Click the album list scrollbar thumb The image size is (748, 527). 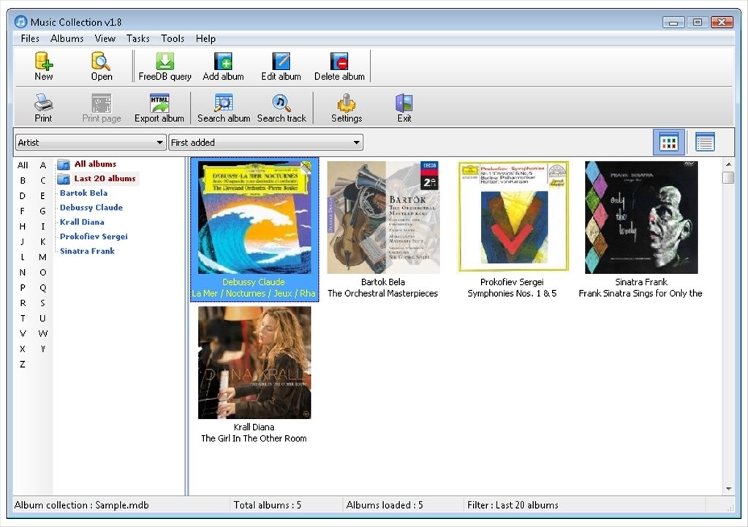coord(728,178)
